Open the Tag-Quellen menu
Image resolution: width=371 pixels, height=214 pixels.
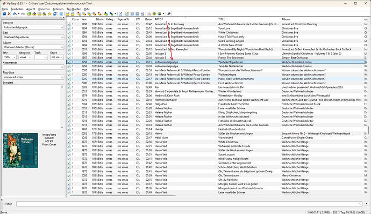74,9
